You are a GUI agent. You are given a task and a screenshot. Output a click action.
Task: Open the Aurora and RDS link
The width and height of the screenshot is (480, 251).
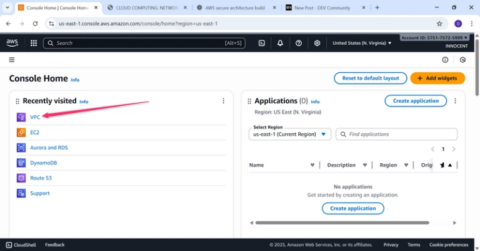pos(49,148)
